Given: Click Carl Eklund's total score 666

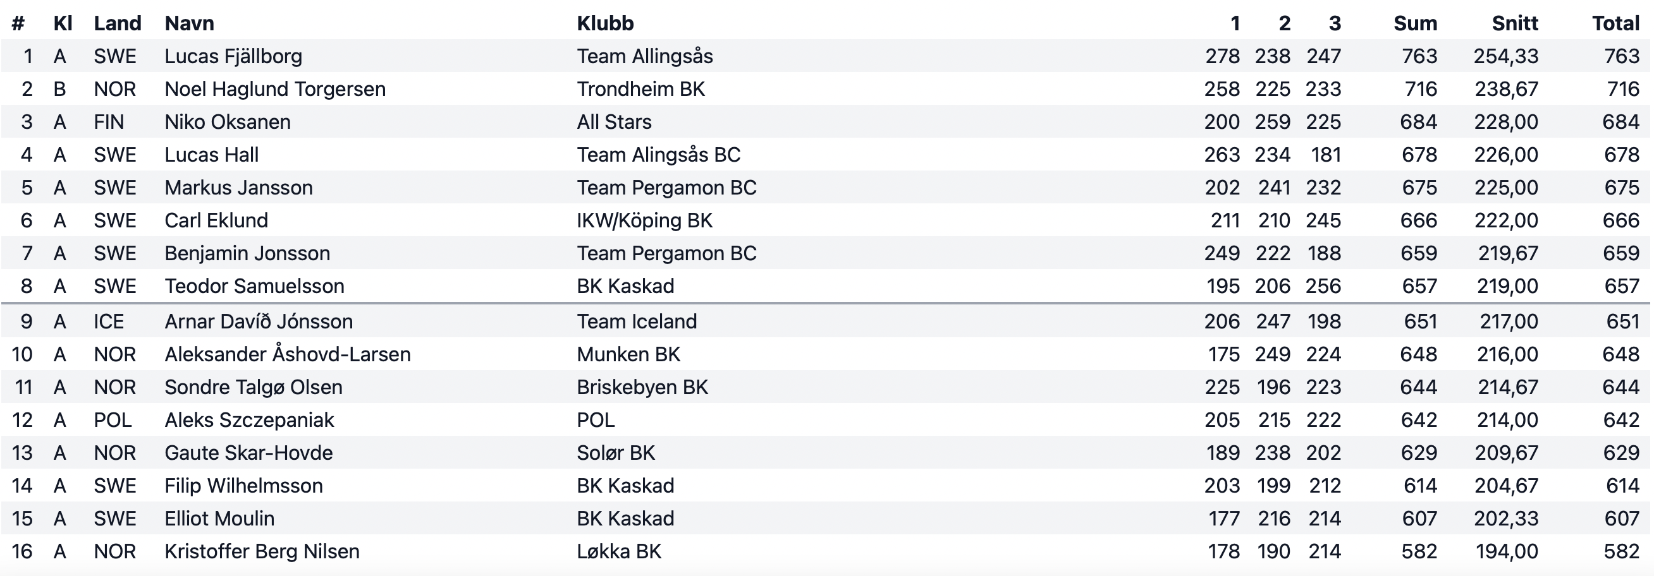Looking at the screenshot, I should (x=1620, y=220).
